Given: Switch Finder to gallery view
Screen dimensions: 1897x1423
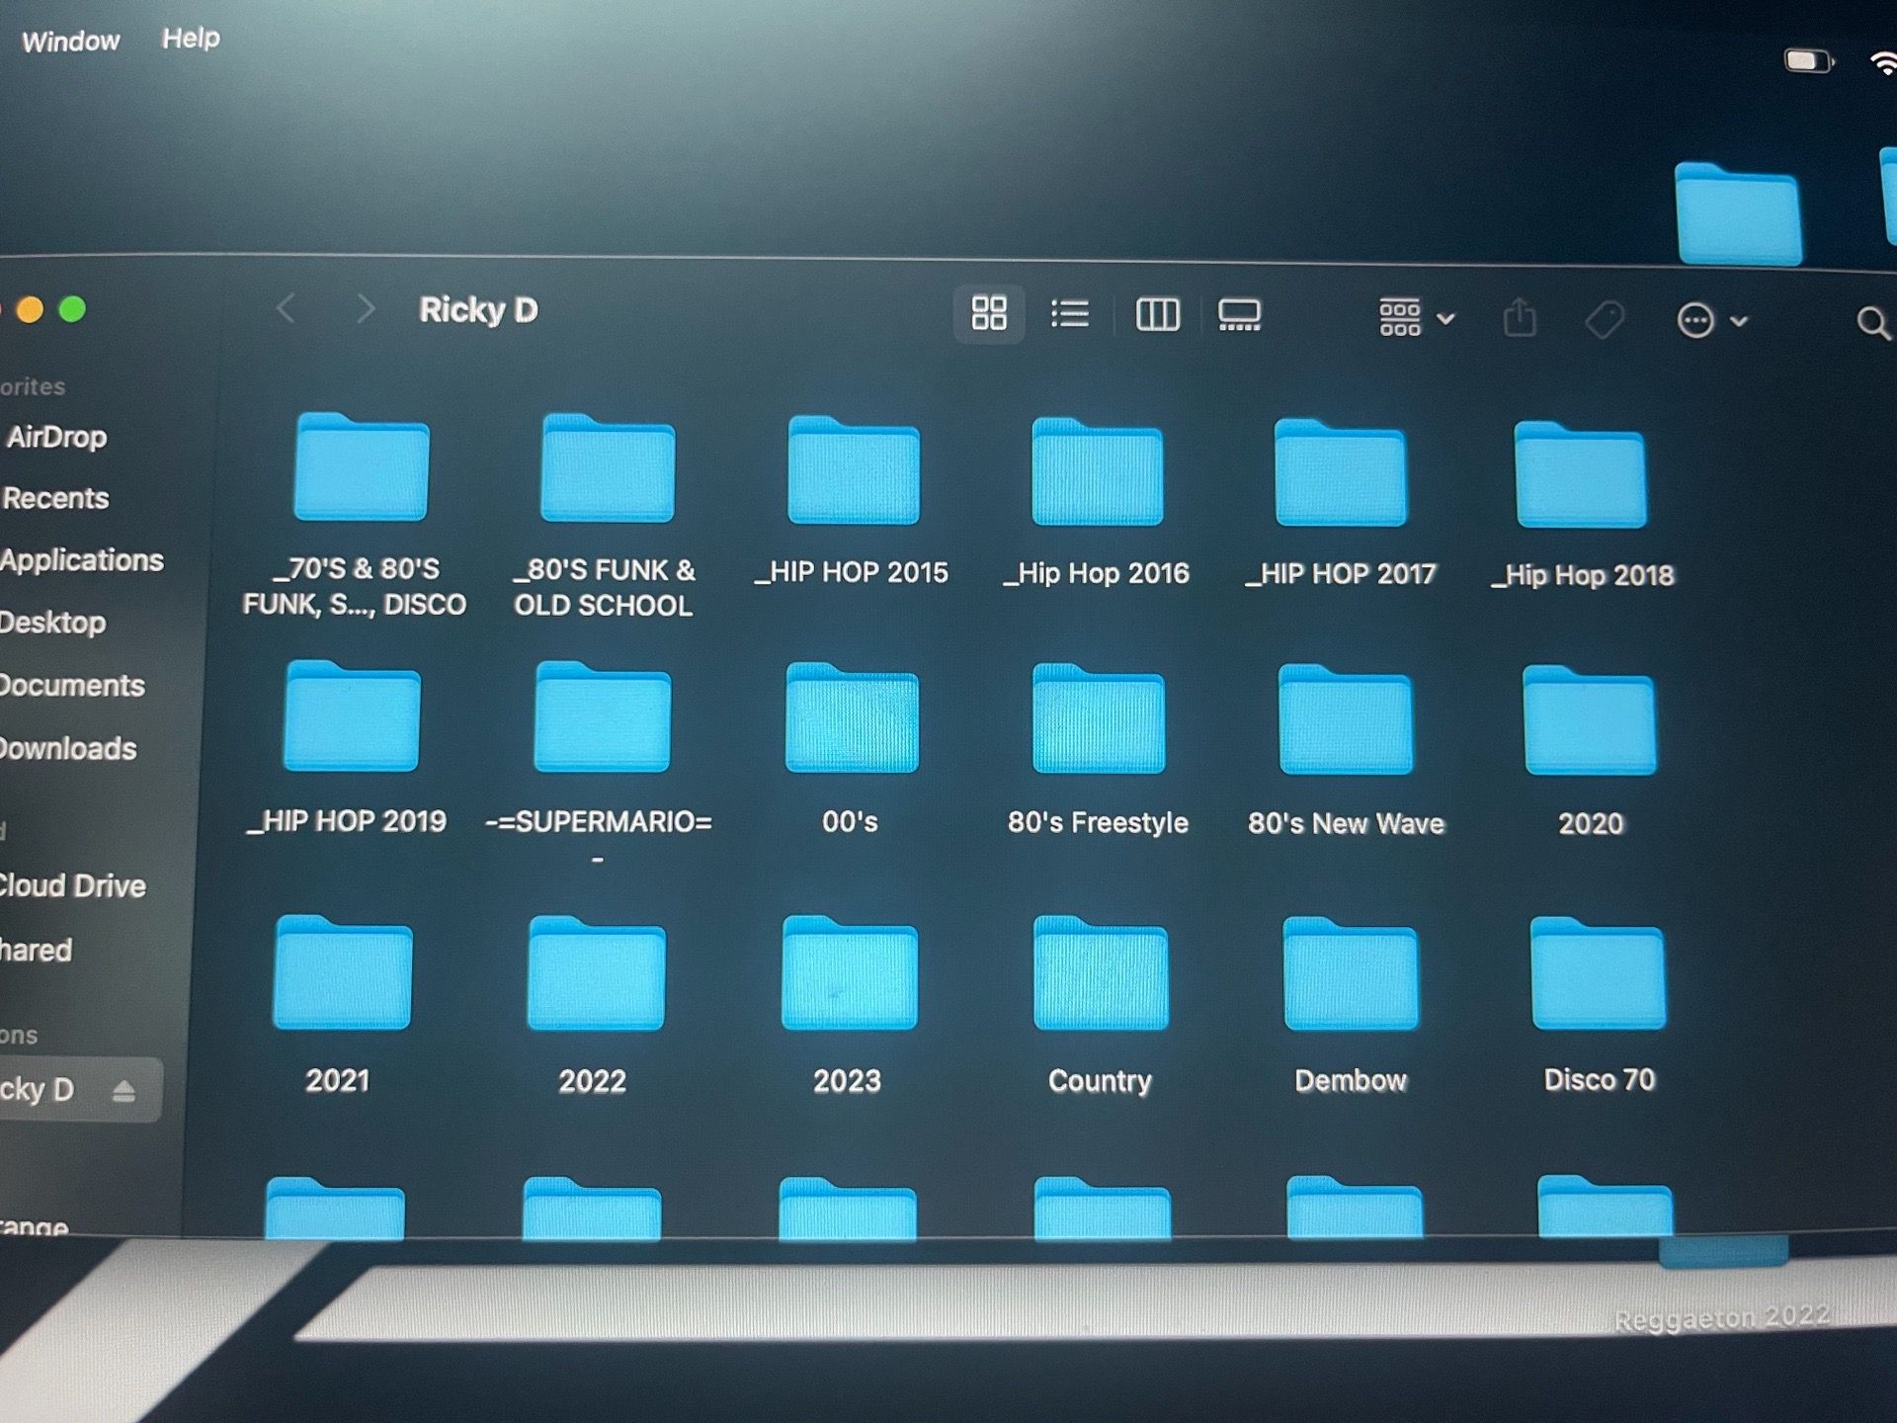Looking at the screenshot, I should click(1239, 315).
